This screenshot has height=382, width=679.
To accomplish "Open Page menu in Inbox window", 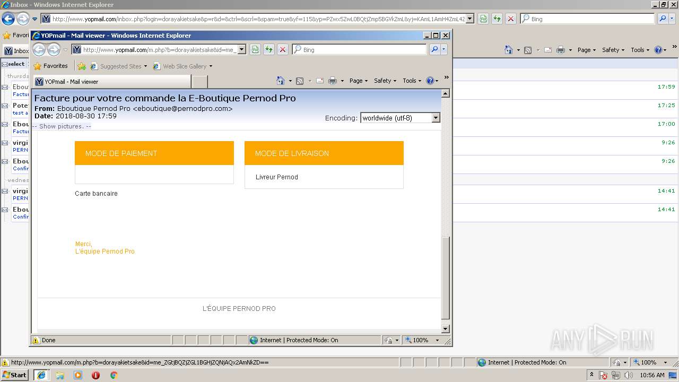I will [587, 50].
